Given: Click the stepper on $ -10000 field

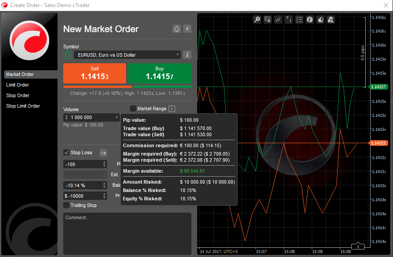Looking at the screenshot, I should click(104, 196).
